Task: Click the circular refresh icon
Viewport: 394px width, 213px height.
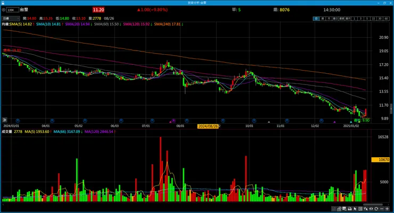Action: coord(376,209)
